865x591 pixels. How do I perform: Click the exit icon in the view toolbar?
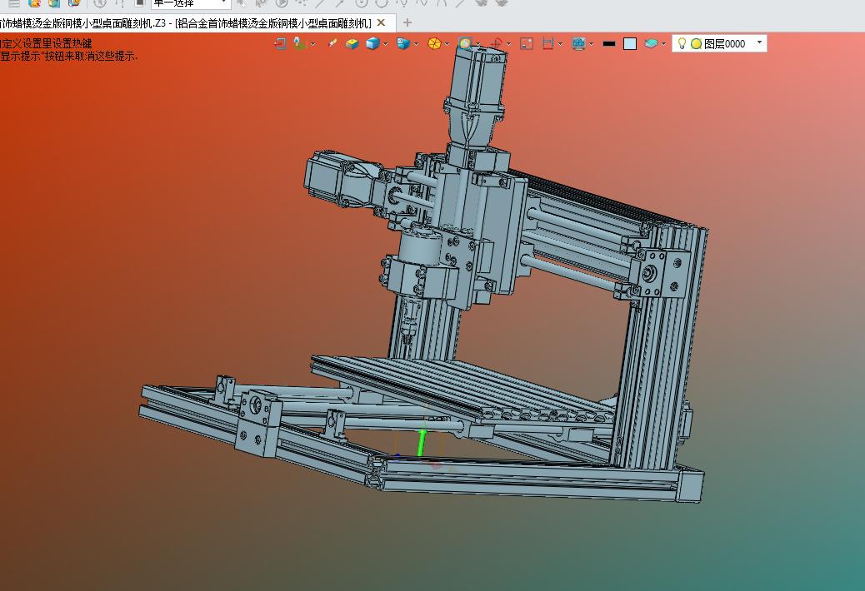pyautogui.click(x=280, y=43)
